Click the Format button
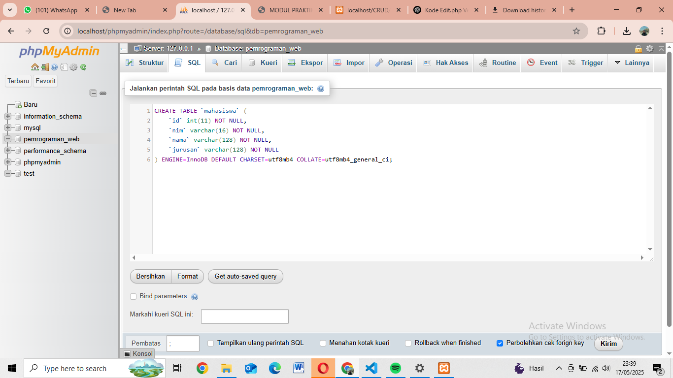Screen dimensions: 673x378 click(187, 277)
